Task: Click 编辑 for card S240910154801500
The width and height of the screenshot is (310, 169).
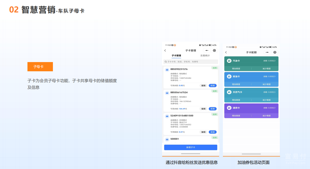Action: coord(203,132)
